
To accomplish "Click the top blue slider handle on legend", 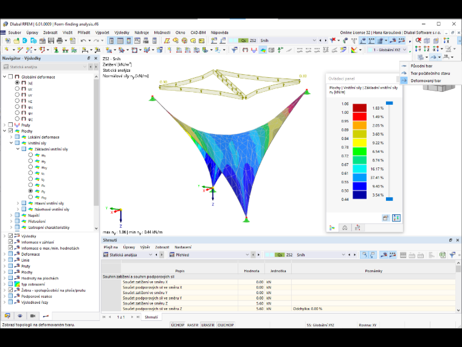I will (389, 103).
